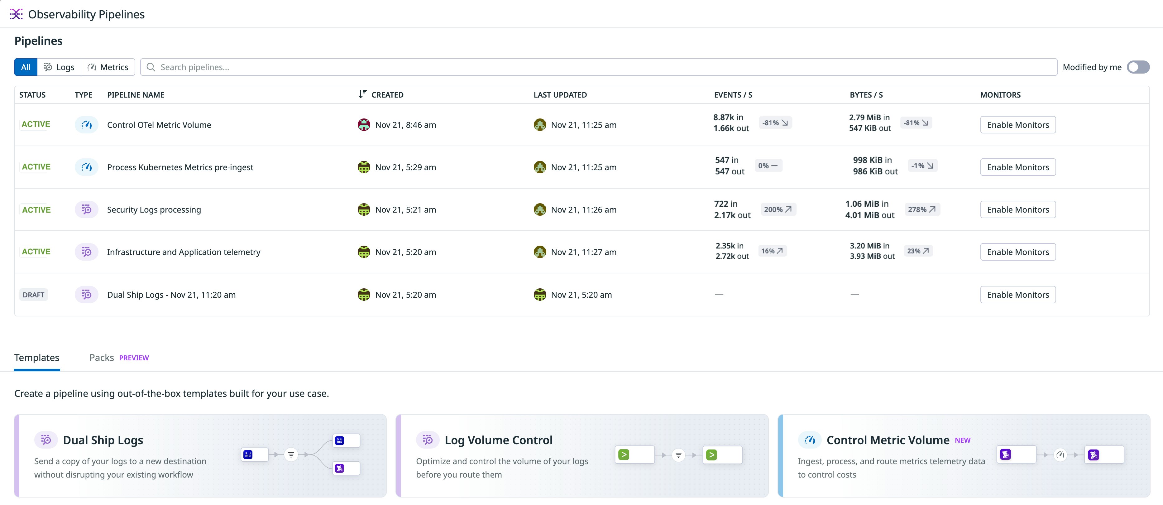
Task: Click the logs icon on the Dual Ship Logs draft row
Action: [x=86, y=294]
